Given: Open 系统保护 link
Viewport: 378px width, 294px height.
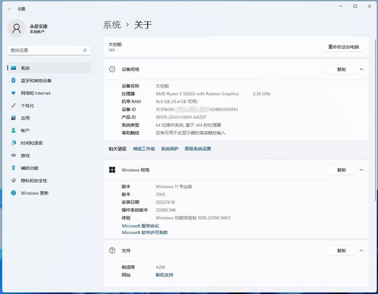Looking at the screenshot, I should point(170,148).
